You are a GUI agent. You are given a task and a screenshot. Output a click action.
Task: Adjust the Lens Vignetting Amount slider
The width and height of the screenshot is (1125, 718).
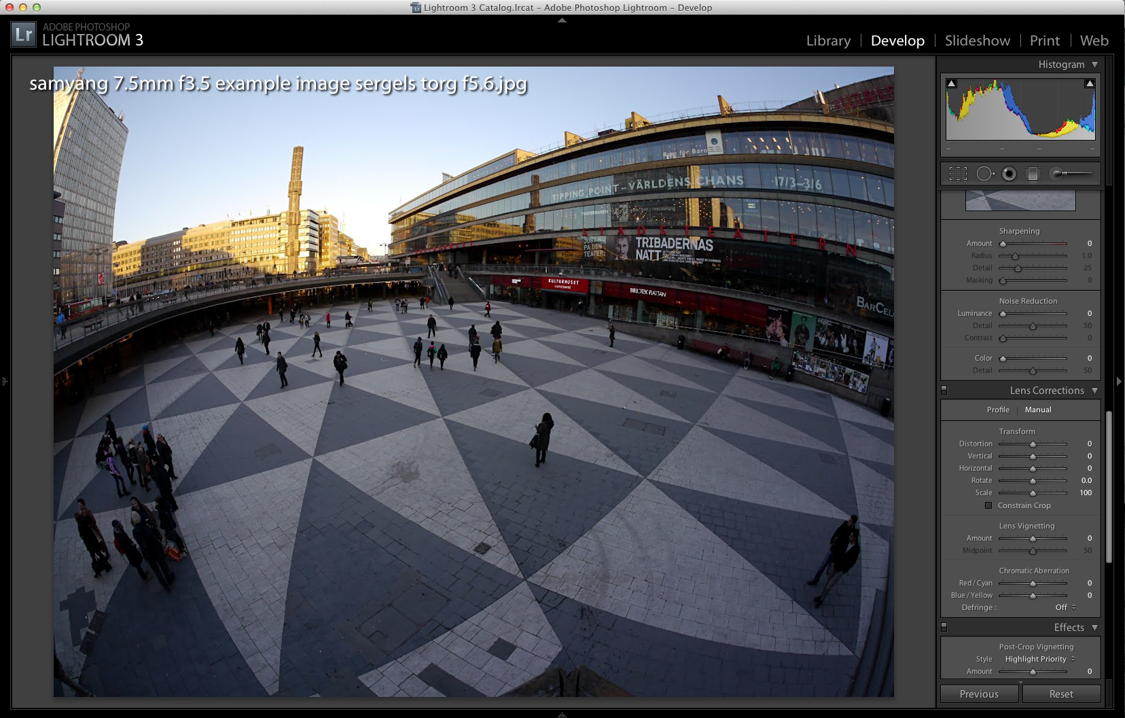[x=1033, y=538]
